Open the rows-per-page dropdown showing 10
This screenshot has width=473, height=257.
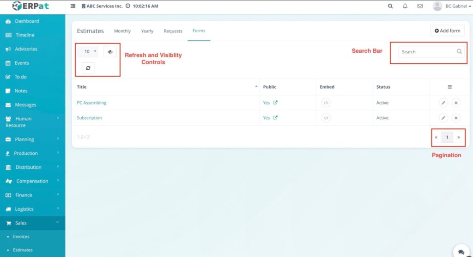[x=90, y=52]
